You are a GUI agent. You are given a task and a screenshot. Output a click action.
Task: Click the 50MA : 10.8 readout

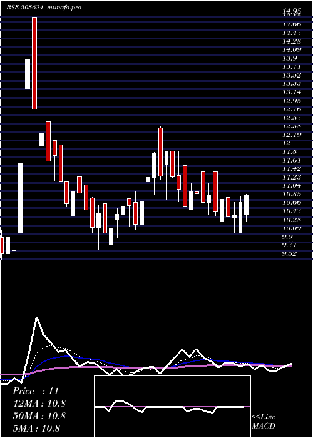(39, 415)
